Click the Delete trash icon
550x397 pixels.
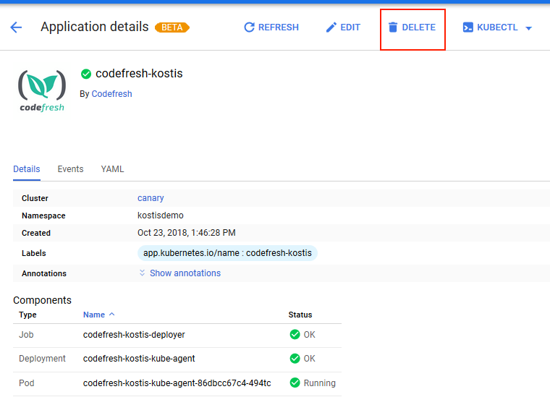pos(393,27)
